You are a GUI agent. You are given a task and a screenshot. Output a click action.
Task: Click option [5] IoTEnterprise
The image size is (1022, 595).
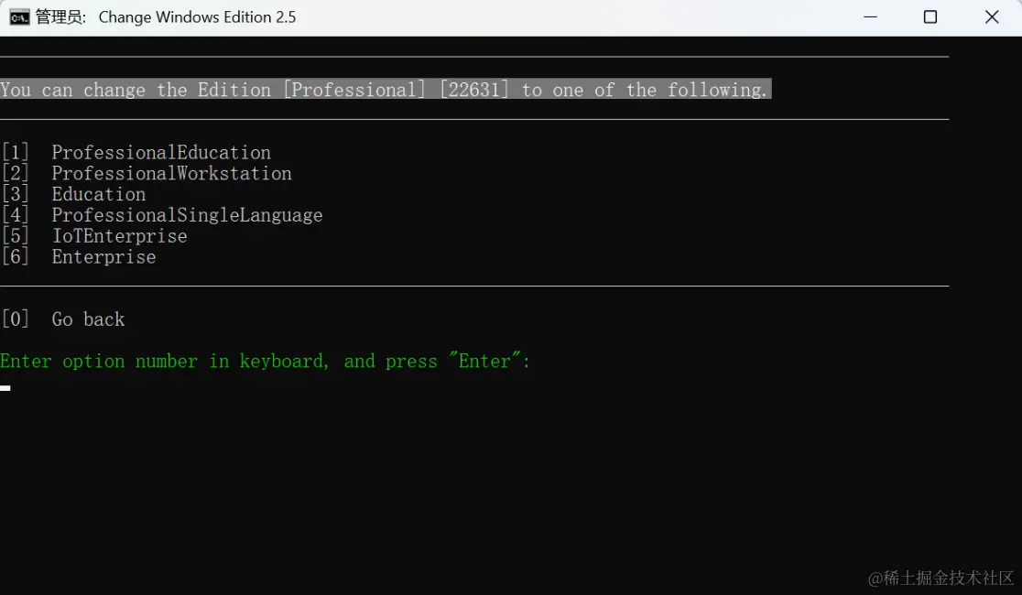[94, 236]
